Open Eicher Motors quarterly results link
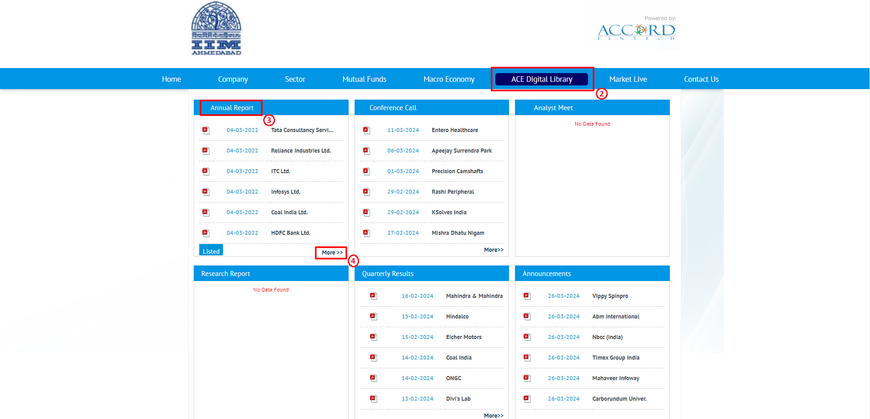870x419 pixels. coord(464,337)
